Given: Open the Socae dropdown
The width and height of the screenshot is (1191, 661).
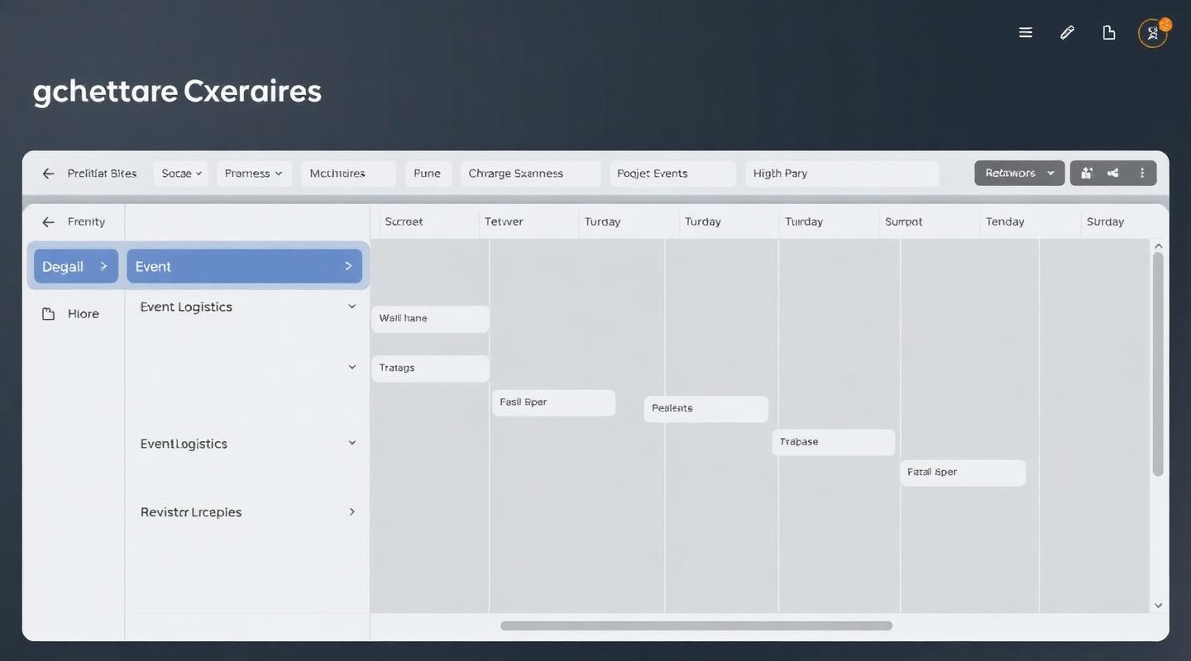Looking at the screenshot, I should (x=180, y=174).
